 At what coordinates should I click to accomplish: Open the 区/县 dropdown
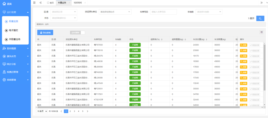click(64, 12)
